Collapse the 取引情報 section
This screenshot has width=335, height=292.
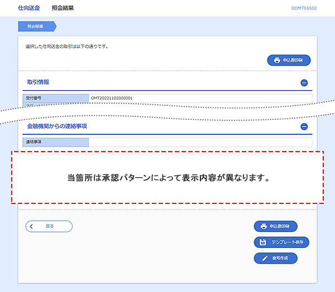(x=304, y=83)
